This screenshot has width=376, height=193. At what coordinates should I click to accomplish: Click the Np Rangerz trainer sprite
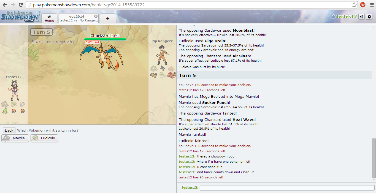coord(163,55)
